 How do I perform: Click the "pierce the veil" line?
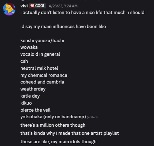35,110
